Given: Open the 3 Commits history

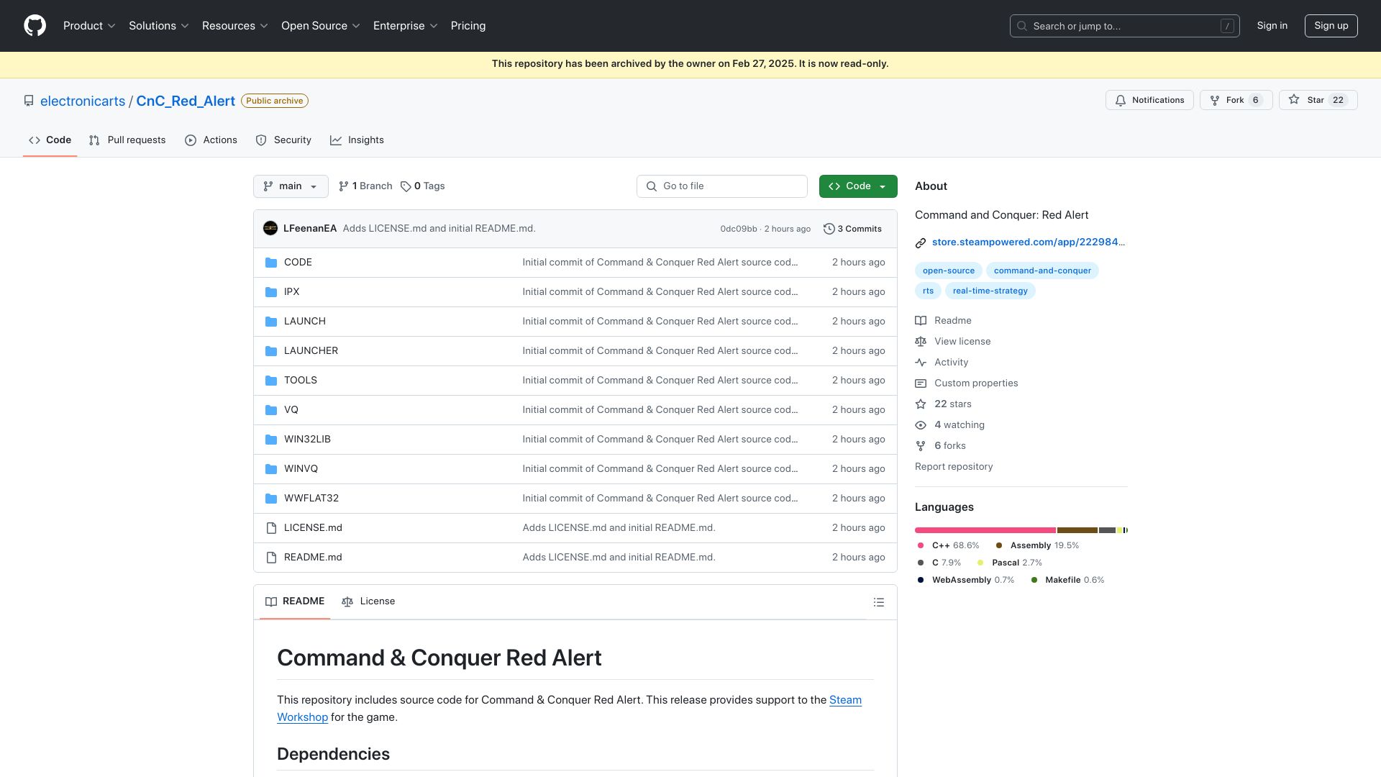Looking at the screenshot, I should point(852,229).
